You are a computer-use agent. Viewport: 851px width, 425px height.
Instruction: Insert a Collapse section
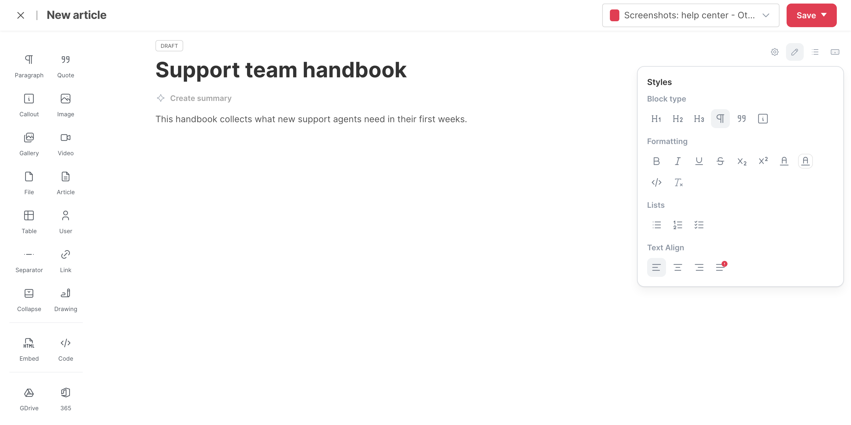click(x=29, y=300)
